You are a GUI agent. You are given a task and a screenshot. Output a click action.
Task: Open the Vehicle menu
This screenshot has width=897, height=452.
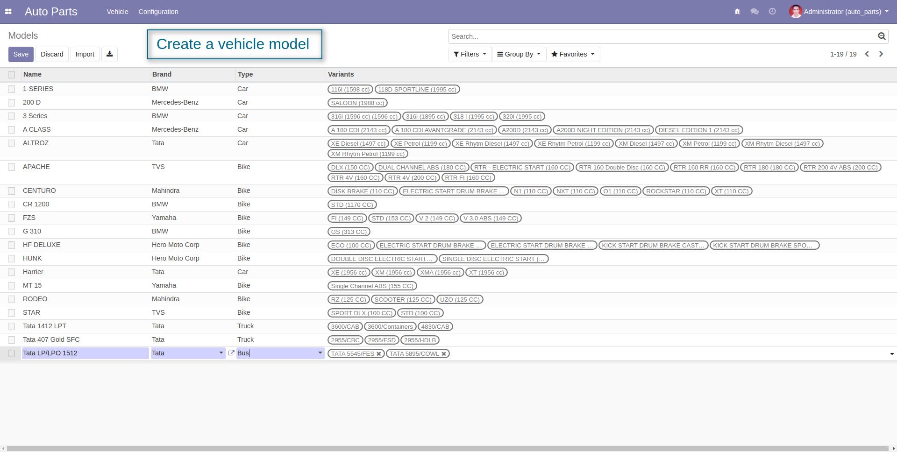coord(117,12)
